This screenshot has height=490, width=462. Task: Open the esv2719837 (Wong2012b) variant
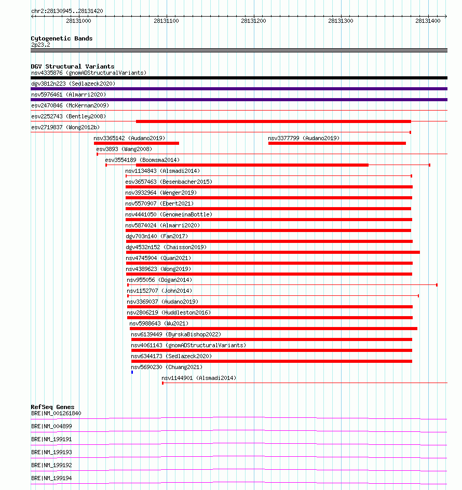coord(65,128)
